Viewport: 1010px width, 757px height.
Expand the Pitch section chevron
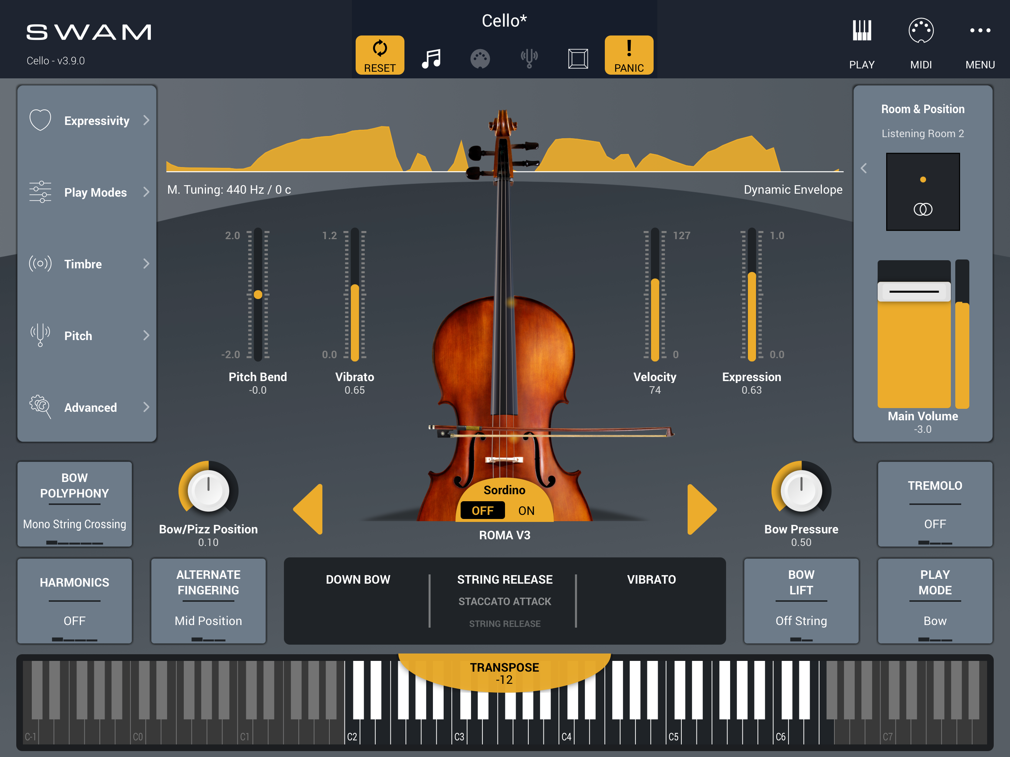point(146,335)
